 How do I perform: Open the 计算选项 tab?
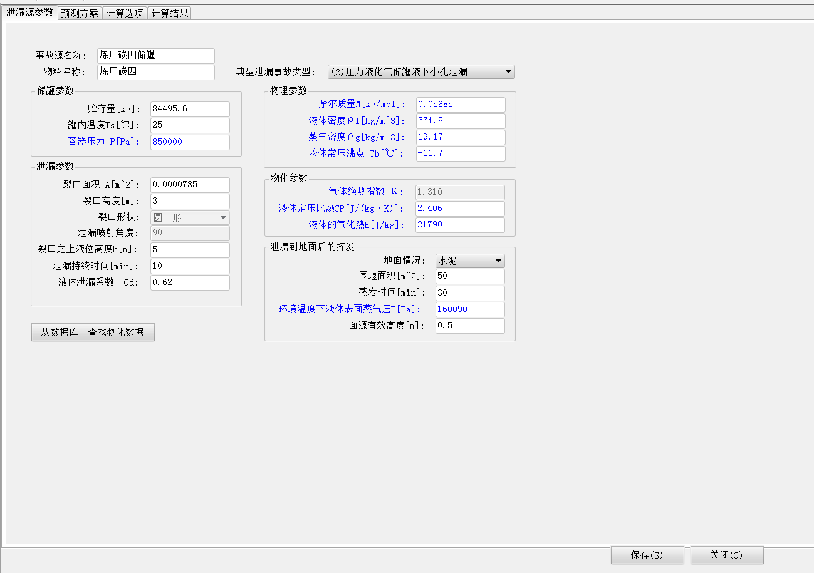125,13
